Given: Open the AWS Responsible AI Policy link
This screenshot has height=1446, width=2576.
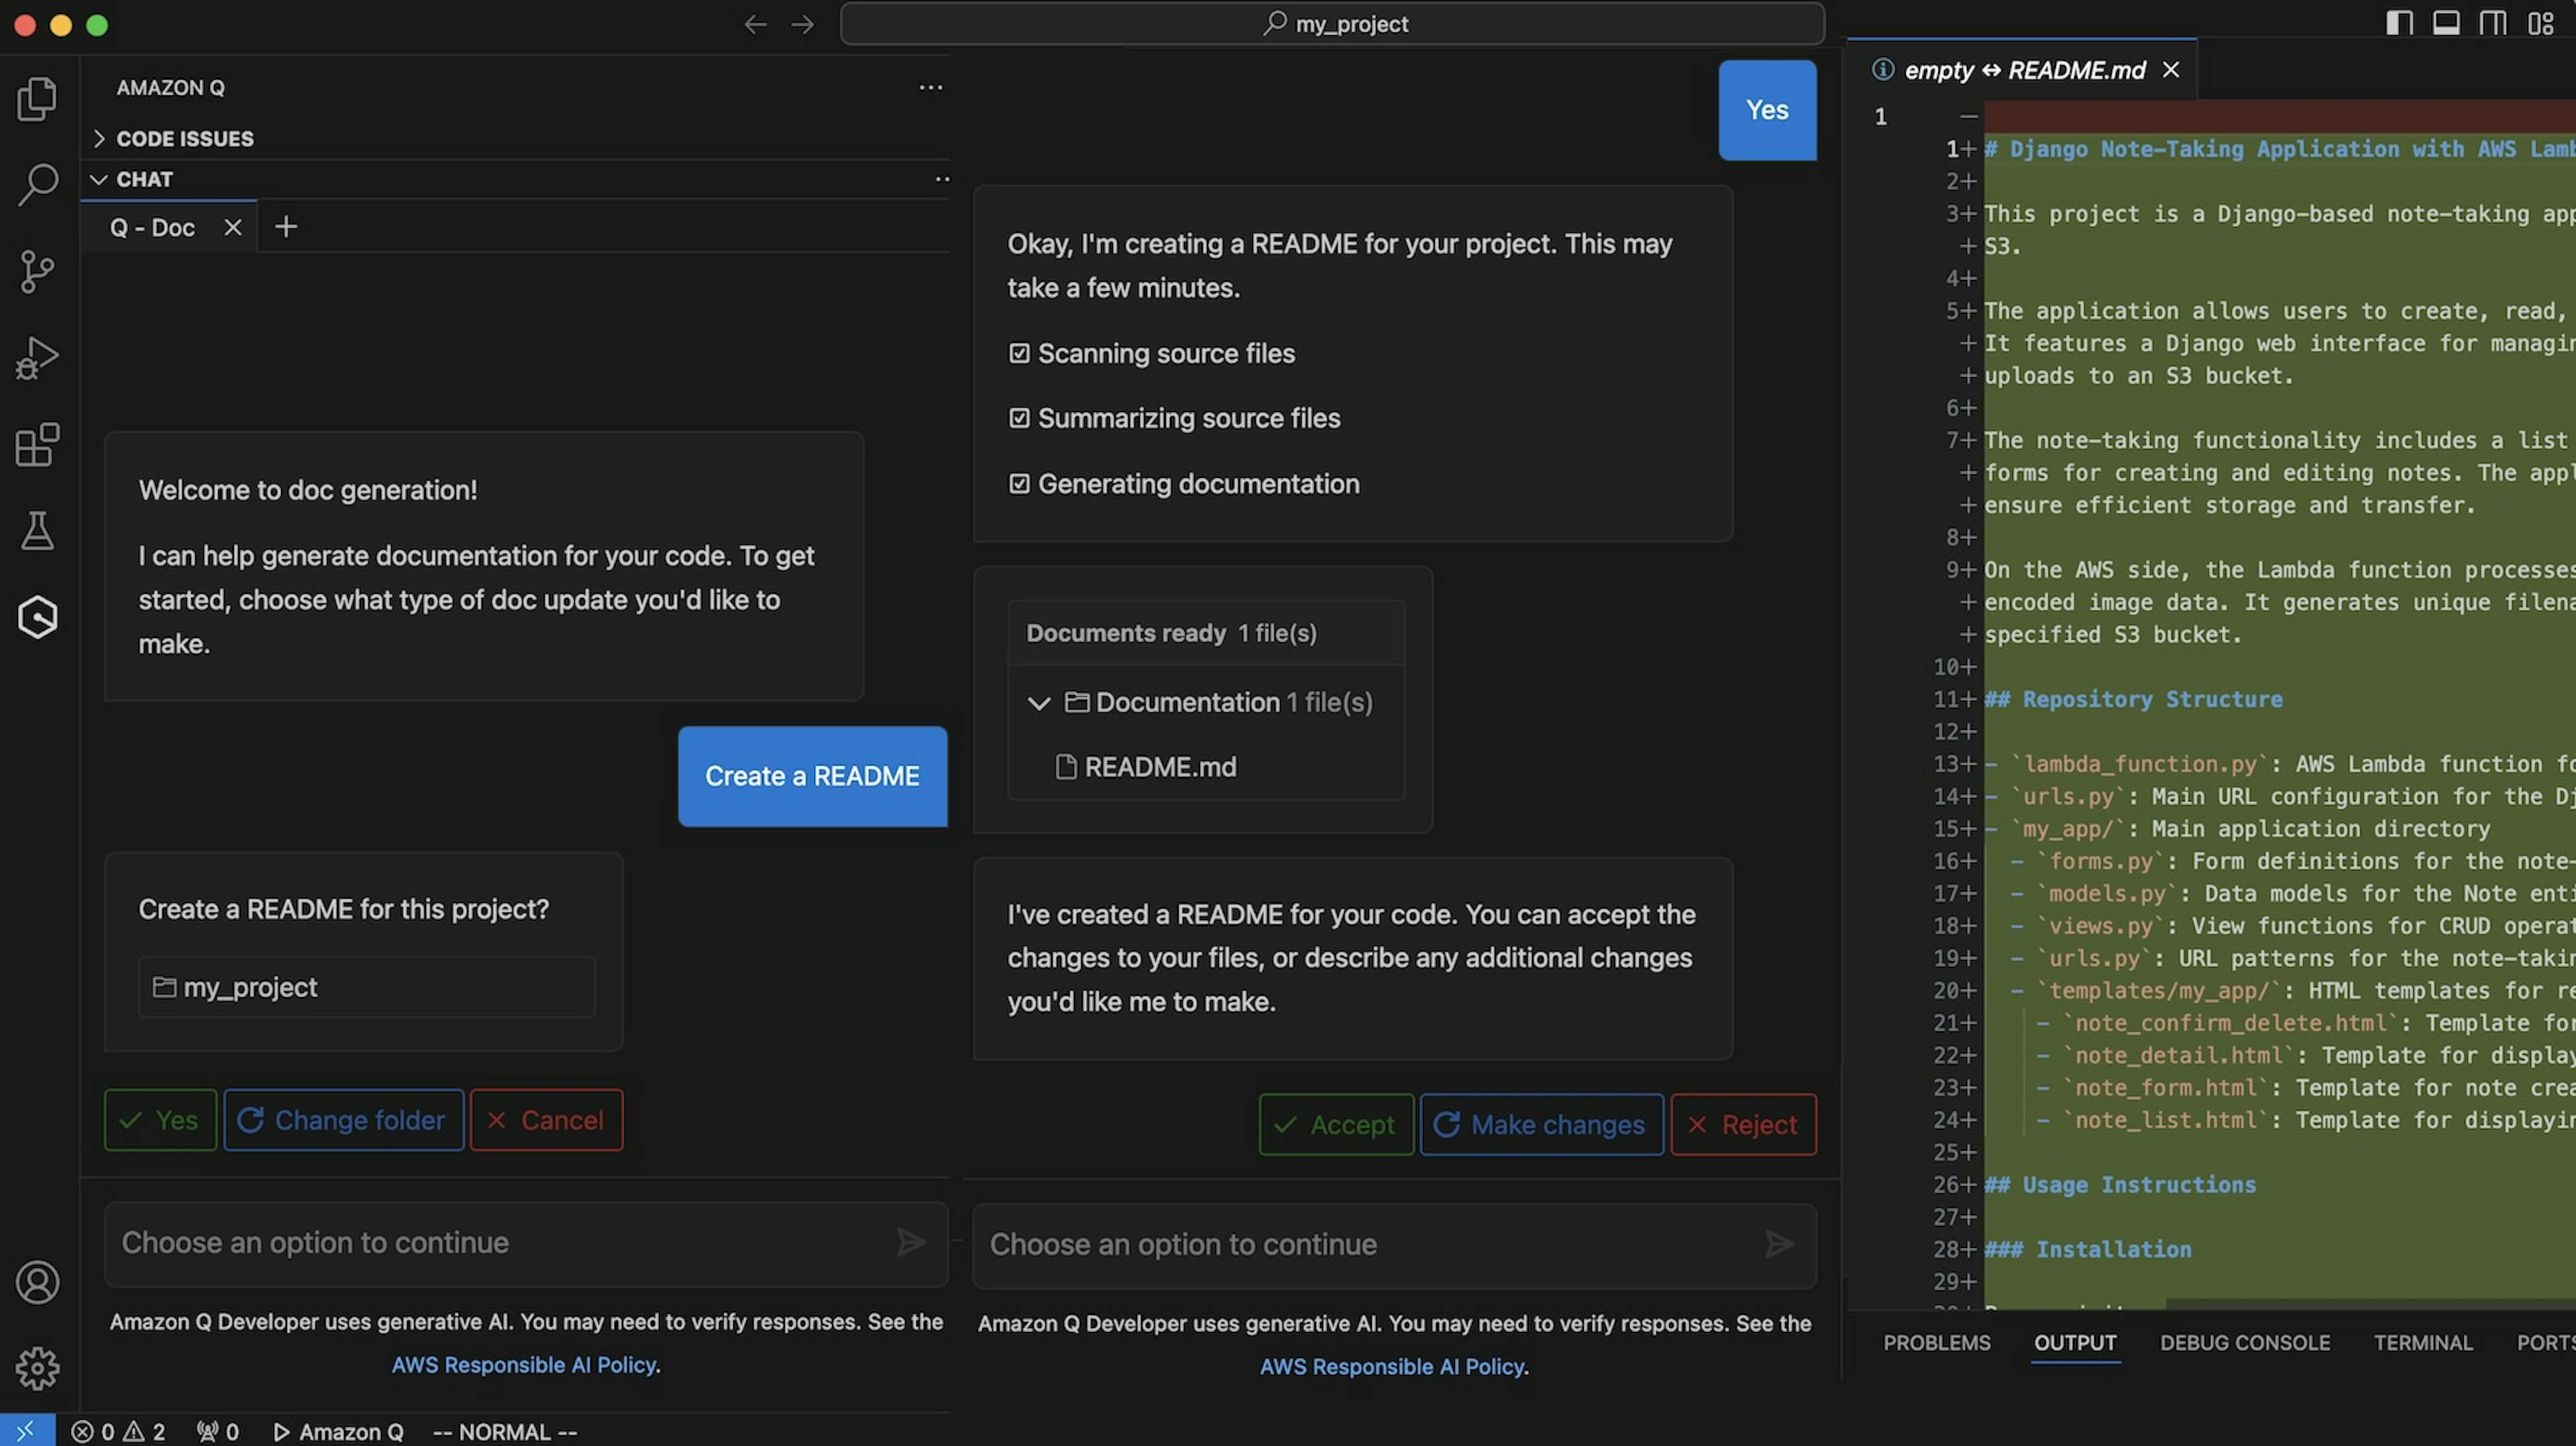Looking at the screenshot, I should [x=1393, y=1367].
